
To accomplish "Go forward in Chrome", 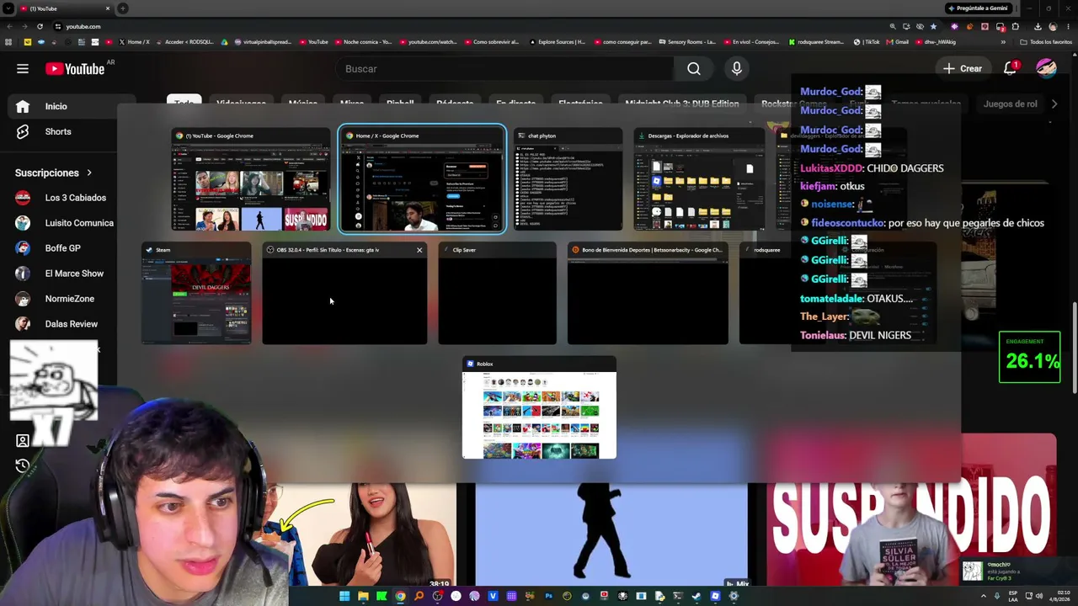I will point(24,26).
